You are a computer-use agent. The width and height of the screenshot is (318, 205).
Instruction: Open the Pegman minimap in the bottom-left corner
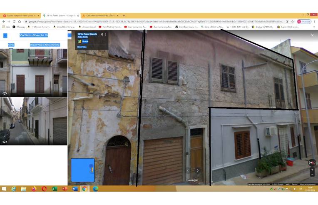pos(82,170)
